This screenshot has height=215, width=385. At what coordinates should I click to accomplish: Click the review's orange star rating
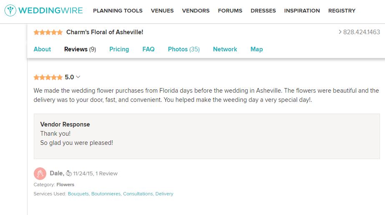point(48,77)
